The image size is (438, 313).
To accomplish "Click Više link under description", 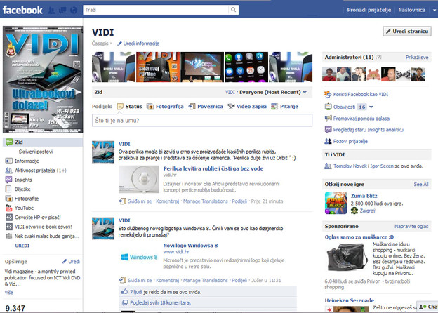I will coord(8,293).
